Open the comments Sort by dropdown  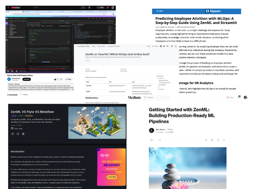(x=24, y=95)
